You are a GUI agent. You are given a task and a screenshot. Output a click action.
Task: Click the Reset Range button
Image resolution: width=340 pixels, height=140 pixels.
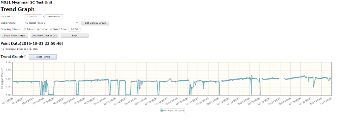click(x=43, y=57)
